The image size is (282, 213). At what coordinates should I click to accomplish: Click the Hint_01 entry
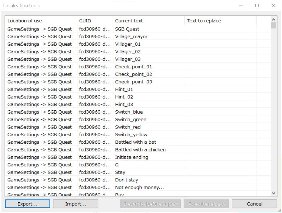click(138, 89)
